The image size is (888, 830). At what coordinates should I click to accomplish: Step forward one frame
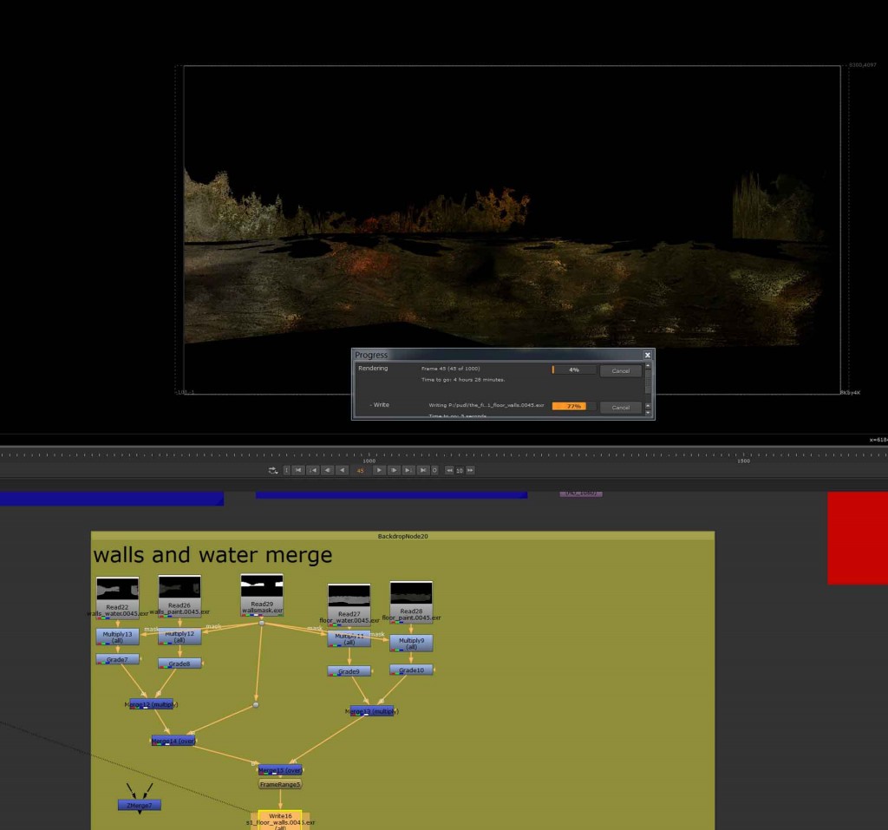(394, 470)
